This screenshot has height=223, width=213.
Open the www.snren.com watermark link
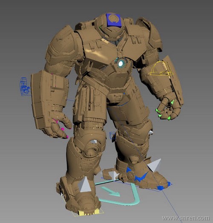click(x=186, y=218)
